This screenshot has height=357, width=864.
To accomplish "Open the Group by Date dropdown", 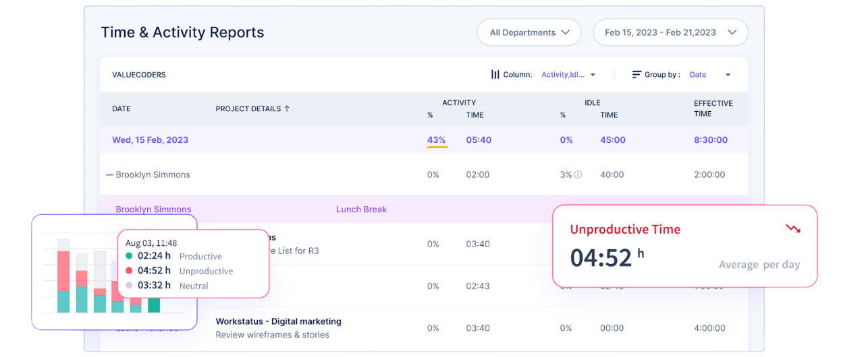I will coord(709,75).
